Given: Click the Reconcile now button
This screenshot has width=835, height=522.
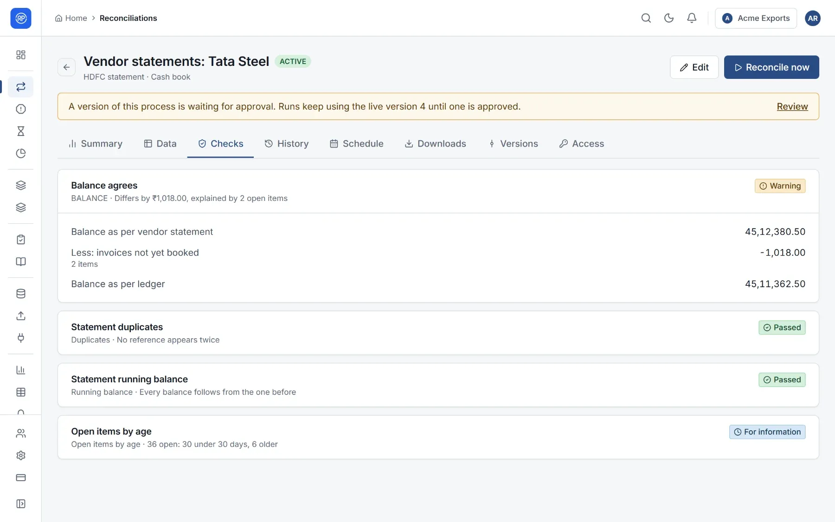Looking at the screenshot, I should [x=771, y=67].
